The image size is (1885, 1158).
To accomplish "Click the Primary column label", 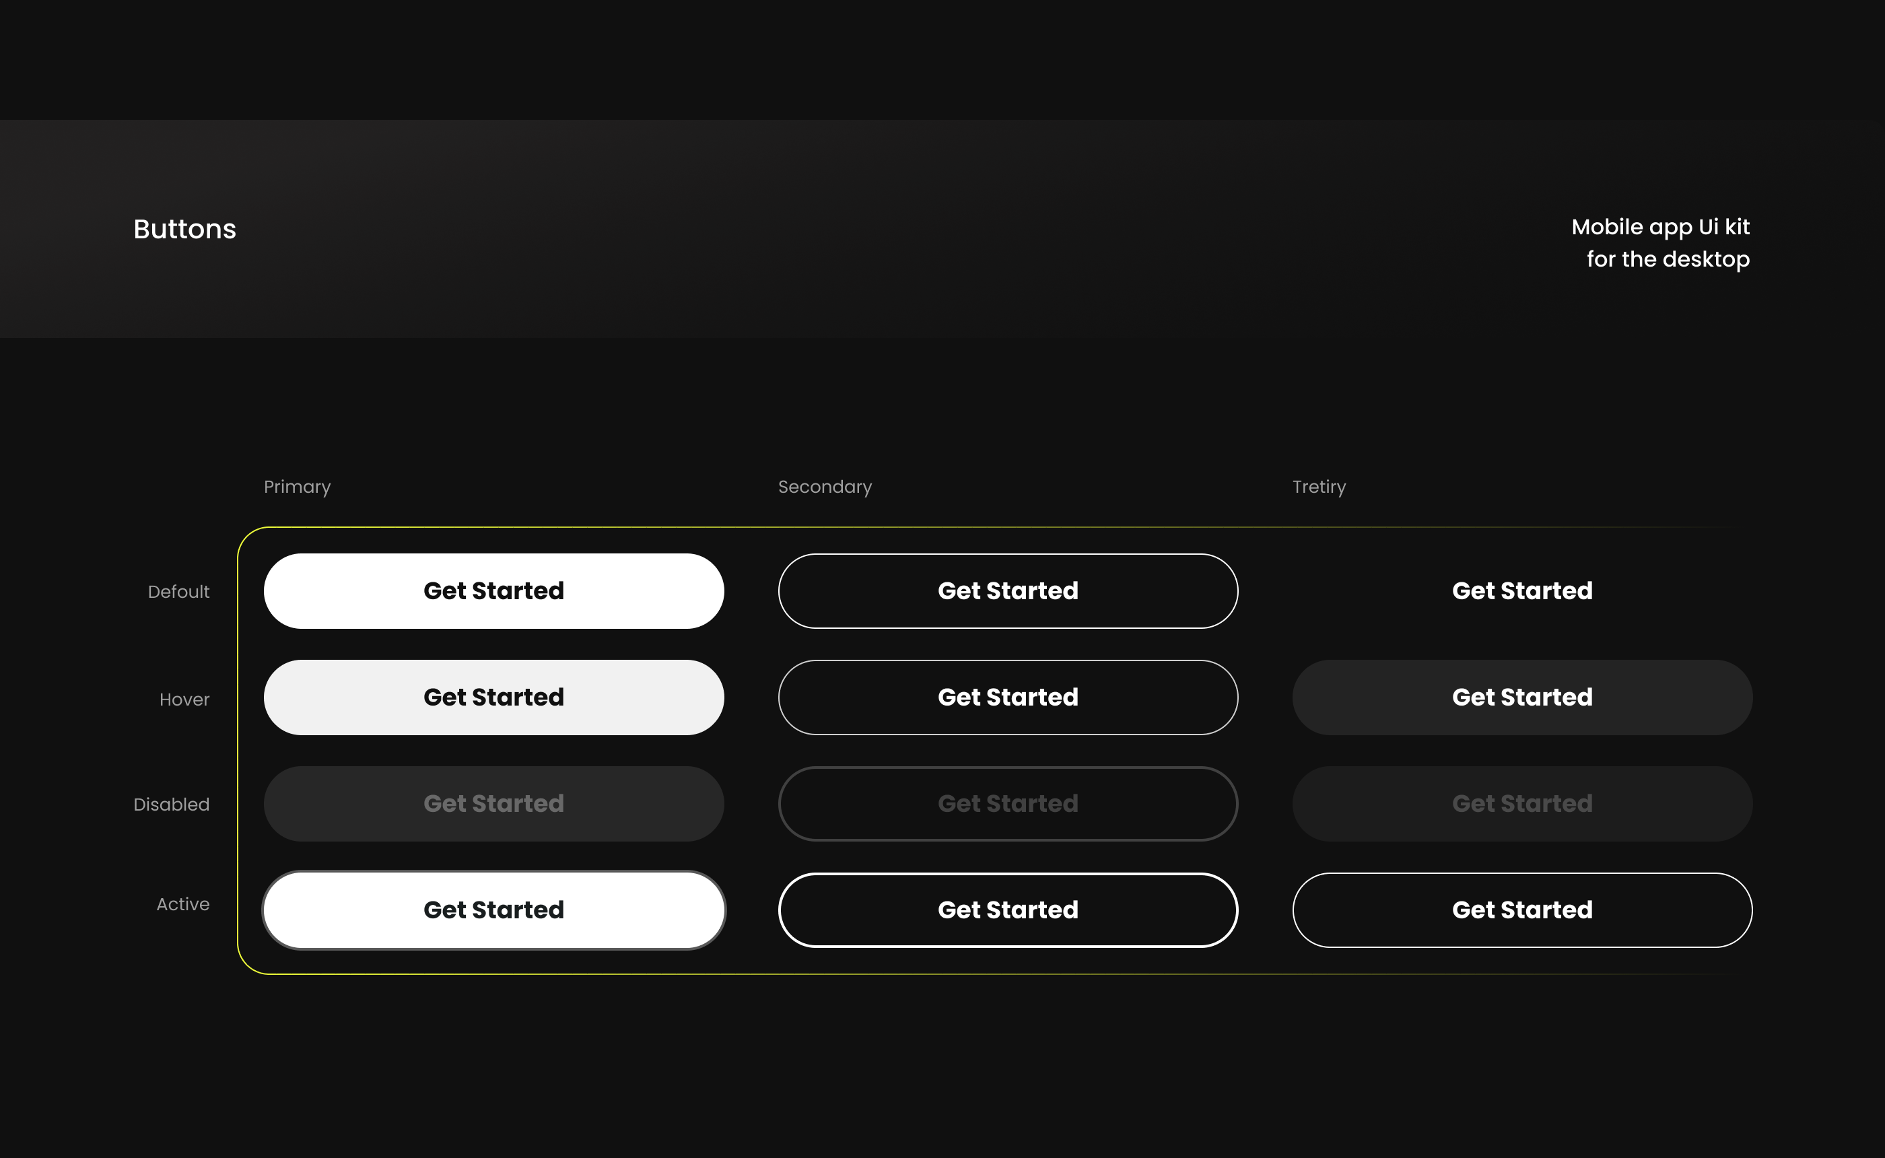I will [x=297, y=487].
